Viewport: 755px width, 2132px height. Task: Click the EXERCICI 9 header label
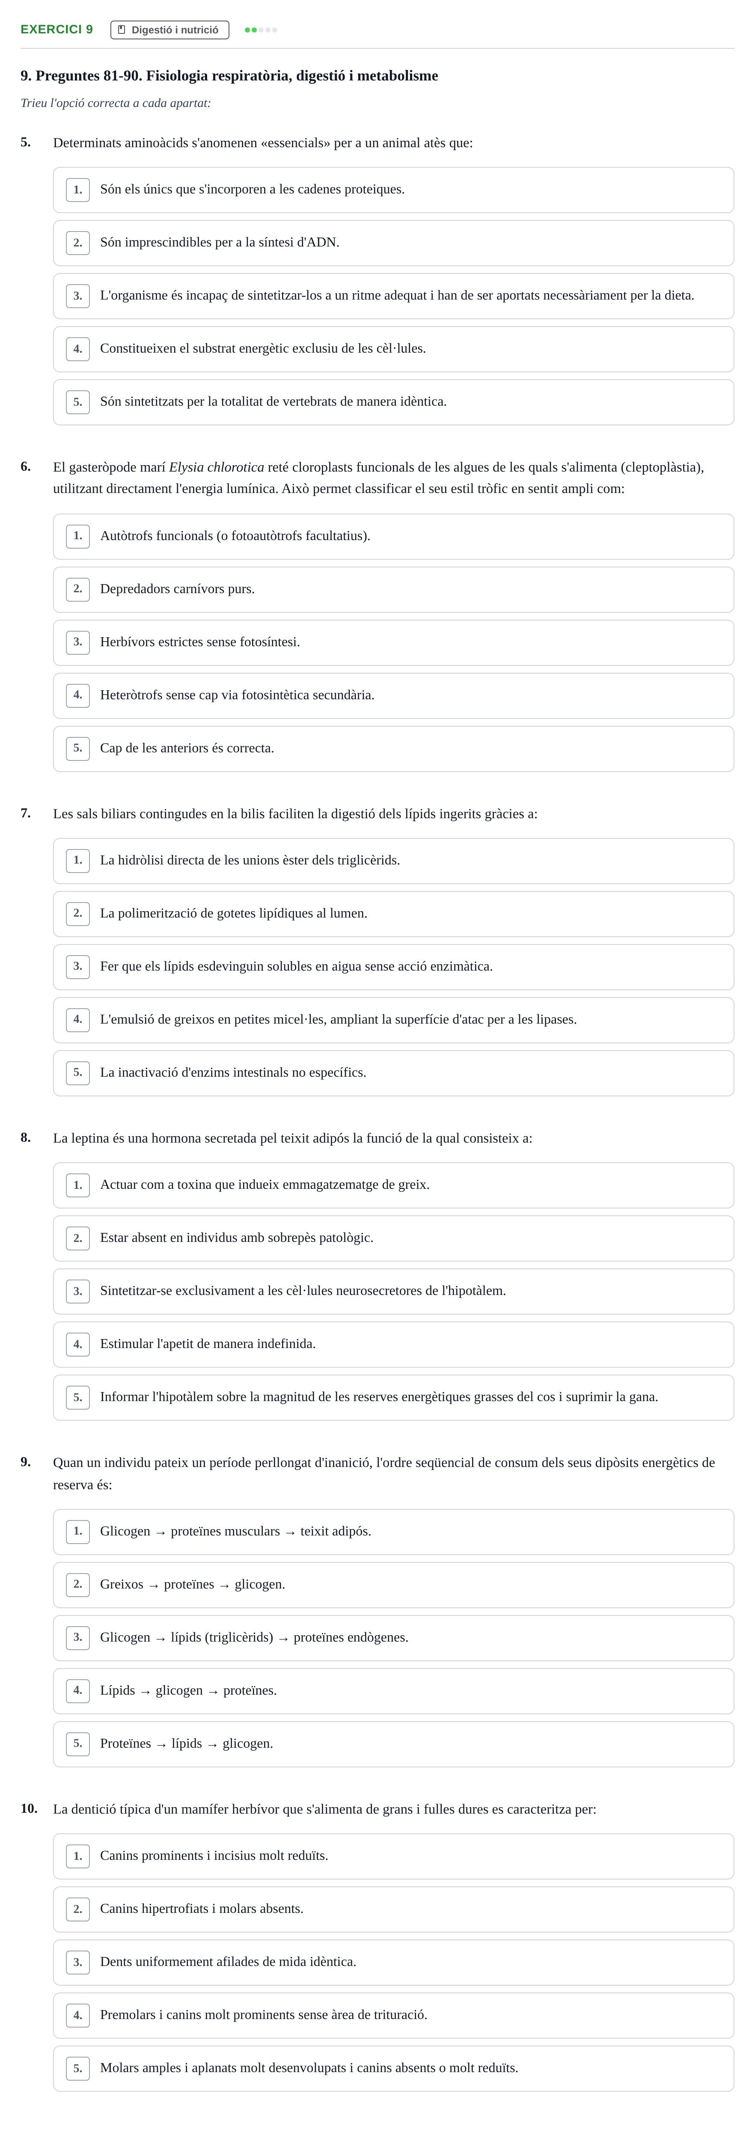[57, 30]
